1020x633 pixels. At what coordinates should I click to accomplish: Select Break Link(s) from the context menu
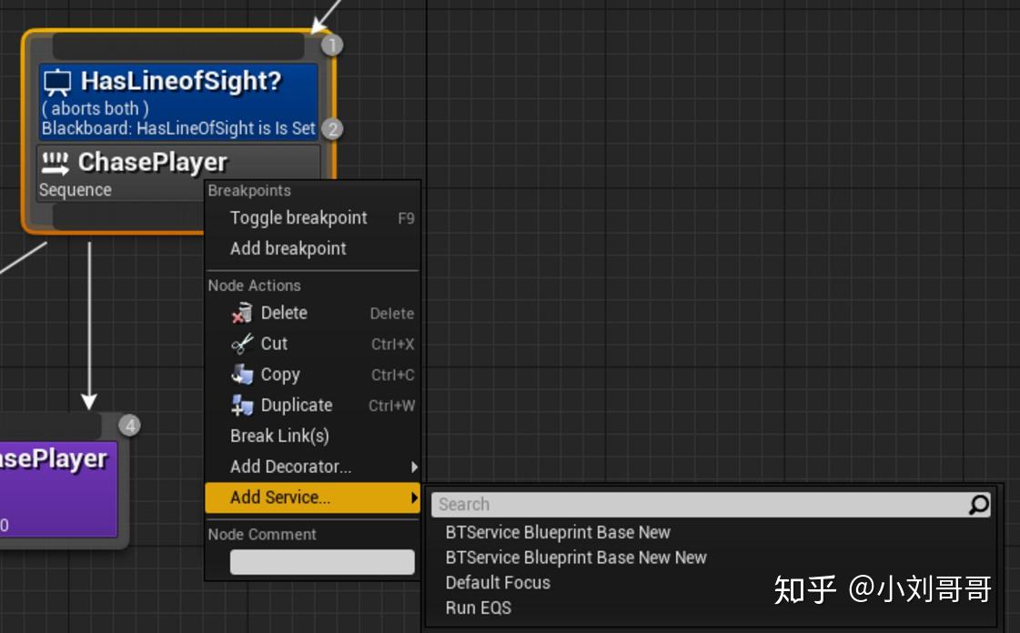tap(278, 436)
